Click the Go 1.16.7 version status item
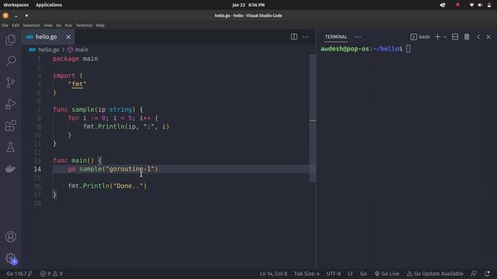The image size is (497, 279). 19,274
